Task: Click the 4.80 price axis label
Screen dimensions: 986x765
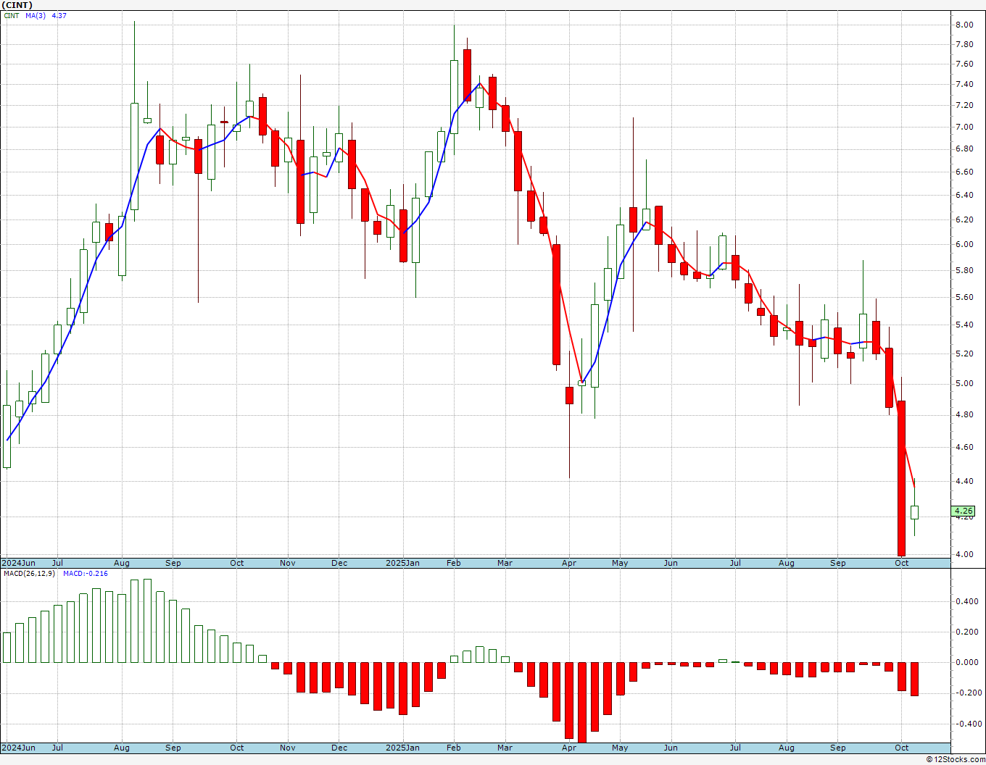Action: [964, 415]
